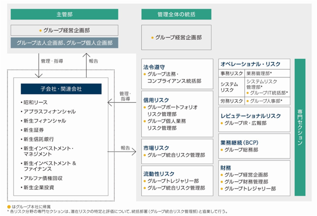Image resolution: width=317 pixels, height=216 pixels.
Task: Select グループ個人業務リスク管理部
Action: (167, 125)
